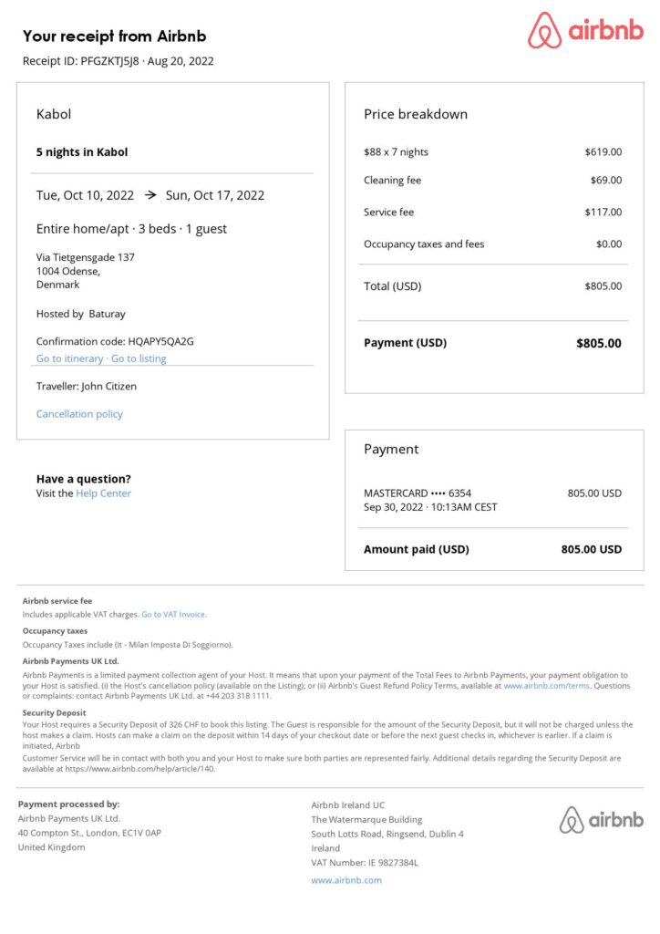Click the Price breakdown heading
The height and width of the screenshot is (934, 660).
(416, 114)
